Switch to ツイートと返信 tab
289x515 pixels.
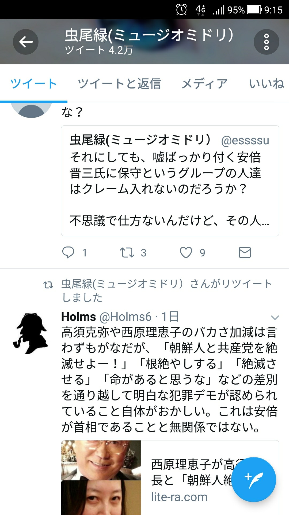click(119, 84)
